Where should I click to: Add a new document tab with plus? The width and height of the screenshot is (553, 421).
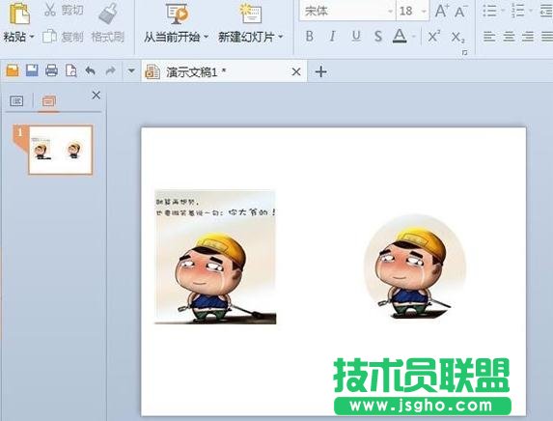[321, 71]
